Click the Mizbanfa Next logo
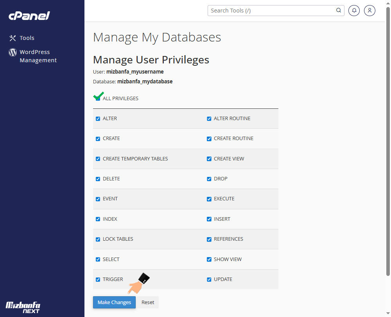 pyautogui.click(x=23, y=307)
